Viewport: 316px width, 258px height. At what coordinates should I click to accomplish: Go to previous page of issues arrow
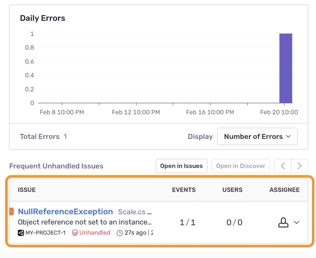coord(283,166)
